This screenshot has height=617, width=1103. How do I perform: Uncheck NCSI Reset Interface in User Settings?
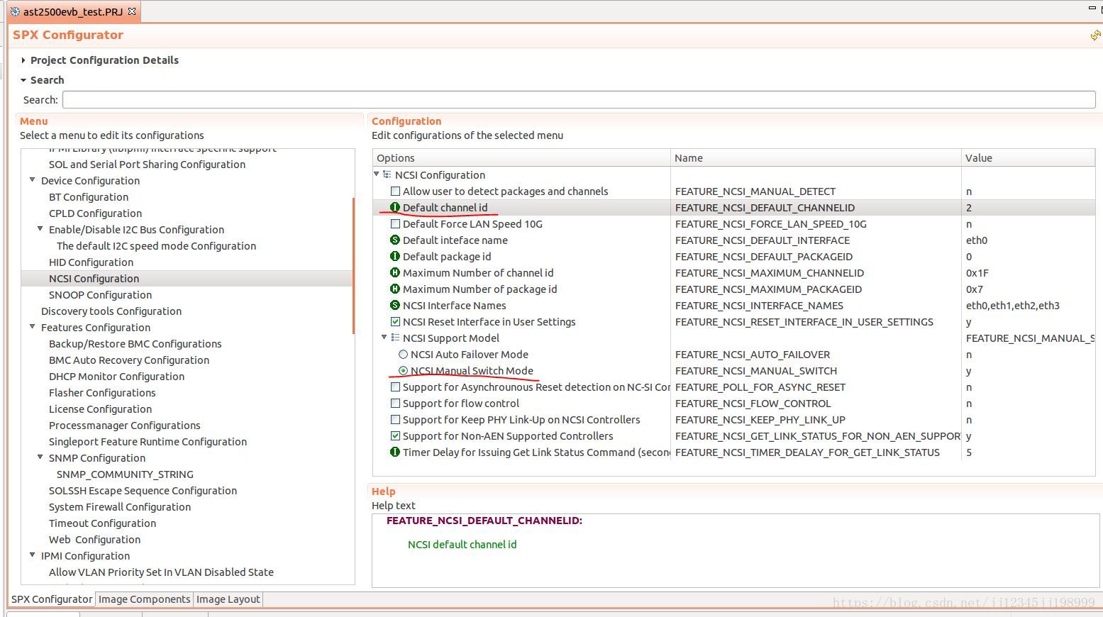point(396,322)
